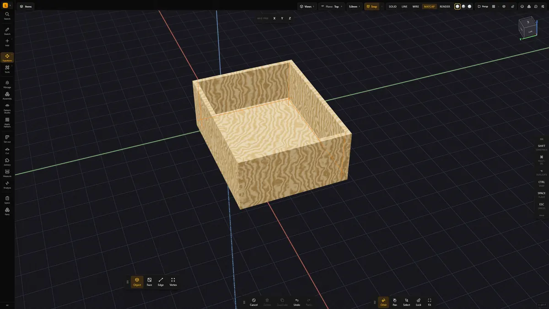
Task: Open the Specs panel
Action: pyautogui.click(x=7, y=200)
